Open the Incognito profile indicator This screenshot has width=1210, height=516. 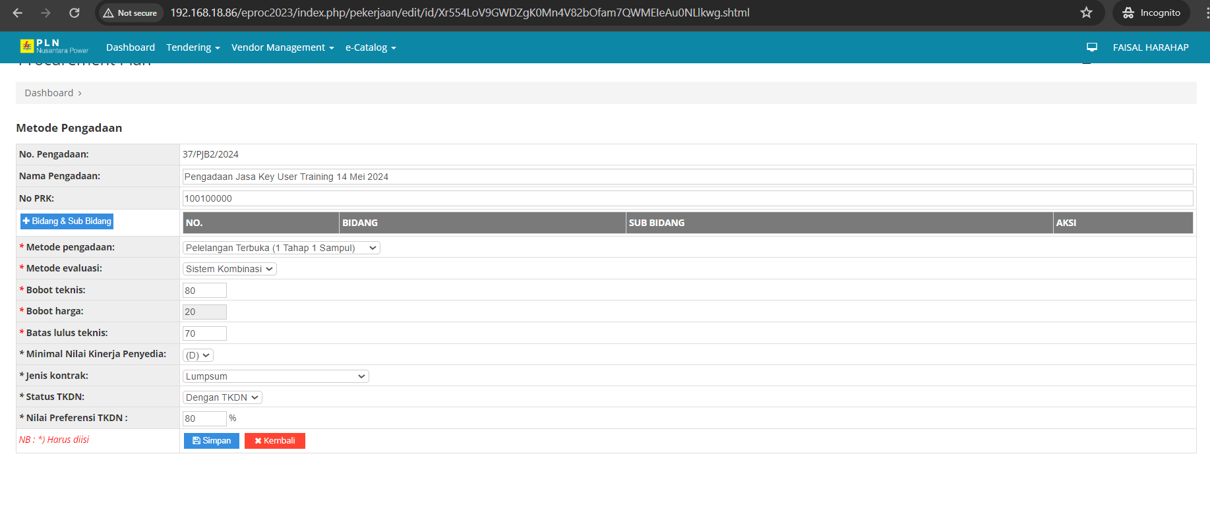point(1151,13)
